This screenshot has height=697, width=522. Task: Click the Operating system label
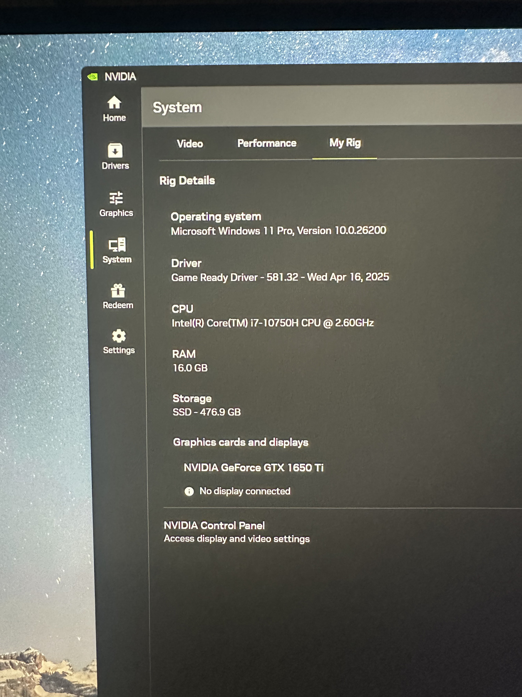216,217
